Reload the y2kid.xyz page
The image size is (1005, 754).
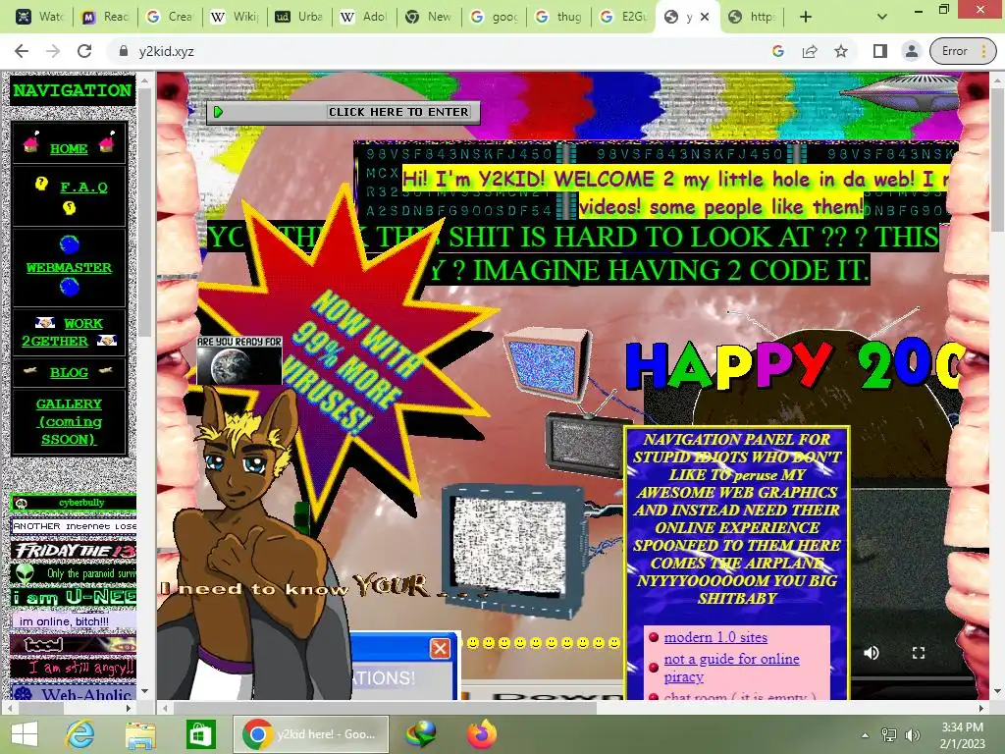[x=84, y=51]
